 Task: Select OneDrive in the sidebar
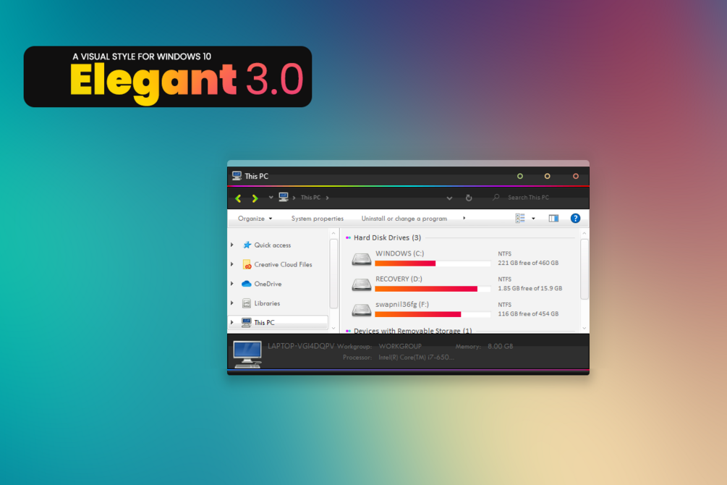(x=268, y=284)
